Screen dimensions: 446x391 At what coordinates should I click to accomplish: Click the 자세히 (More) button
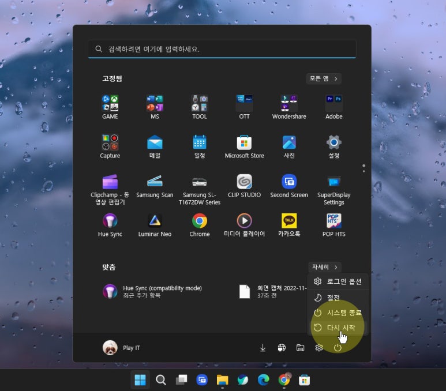(324, 267)
